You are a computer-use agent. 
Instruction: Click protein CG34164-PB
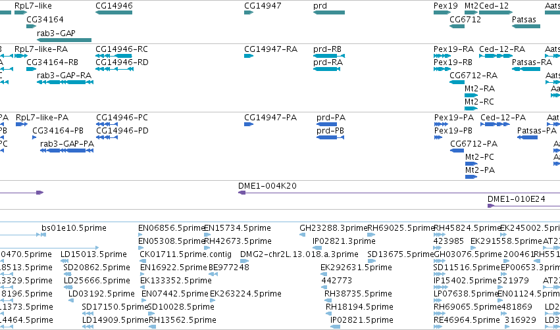coord(34,137)
